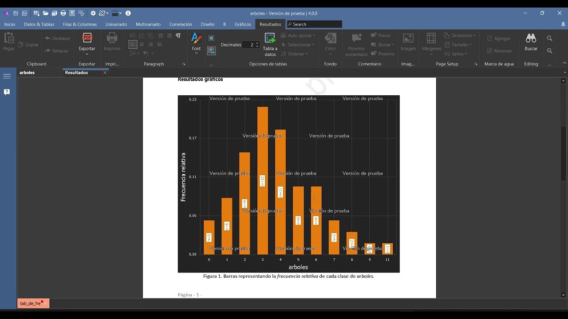This screenshot has height=319, width=568.
Task: Toggle the multilevel list icon
Action: point(150,35)
